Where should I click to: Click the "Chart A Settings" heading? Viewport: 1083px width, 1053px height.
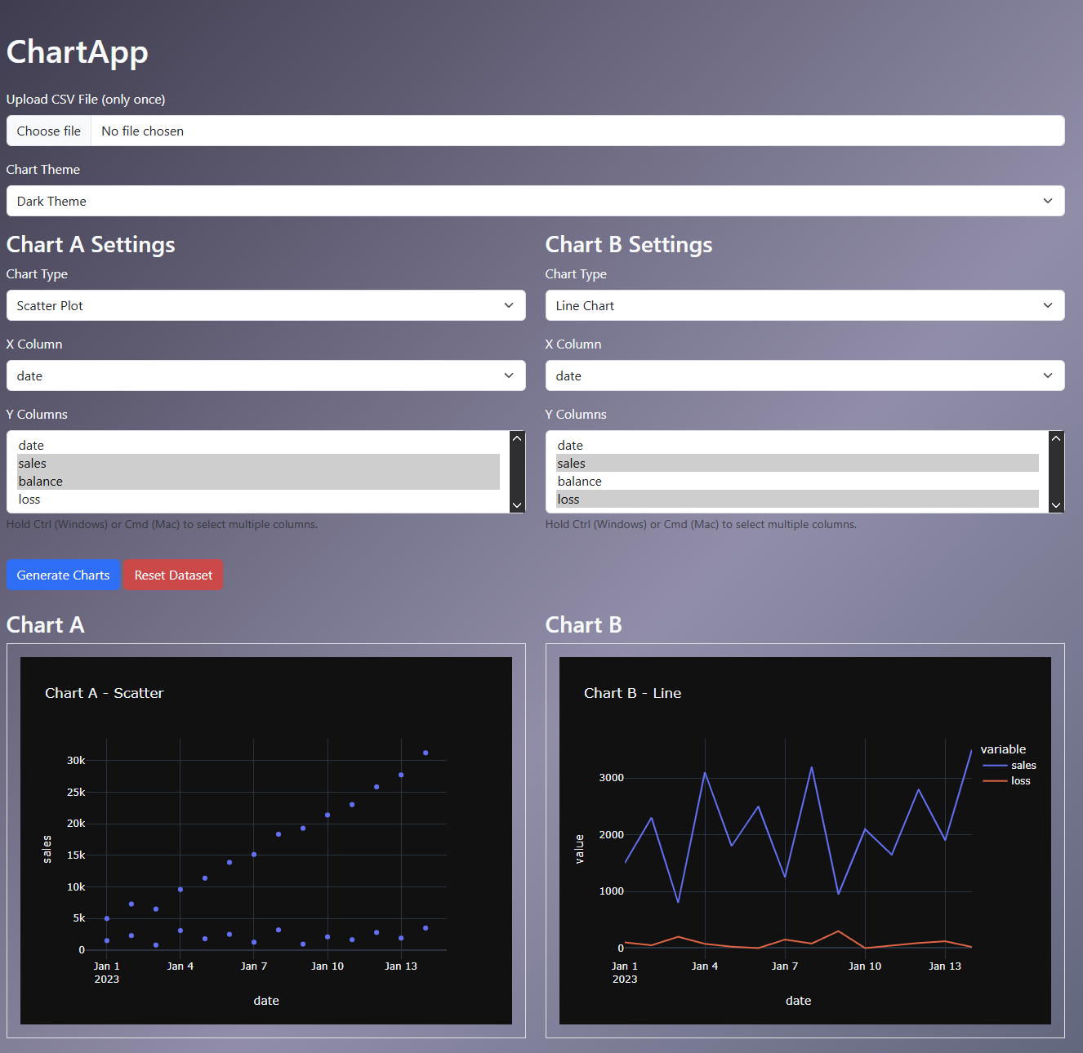[91, 244]
